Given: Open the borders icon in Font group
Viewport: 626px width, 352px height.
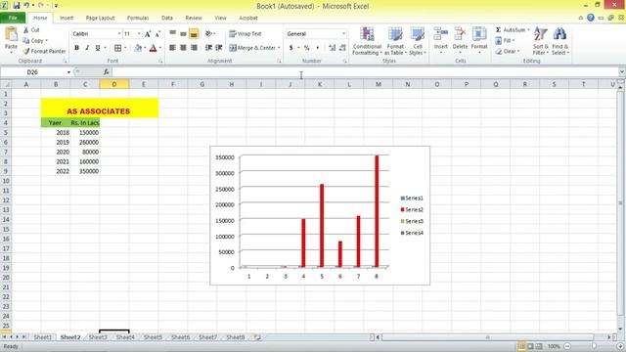Looking at the screenshot, I should coord(117,48).
